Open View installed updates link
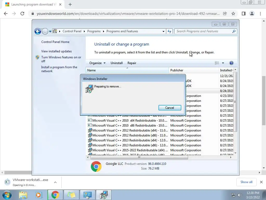Screen dimensions: 266x200 click(56, 51)
